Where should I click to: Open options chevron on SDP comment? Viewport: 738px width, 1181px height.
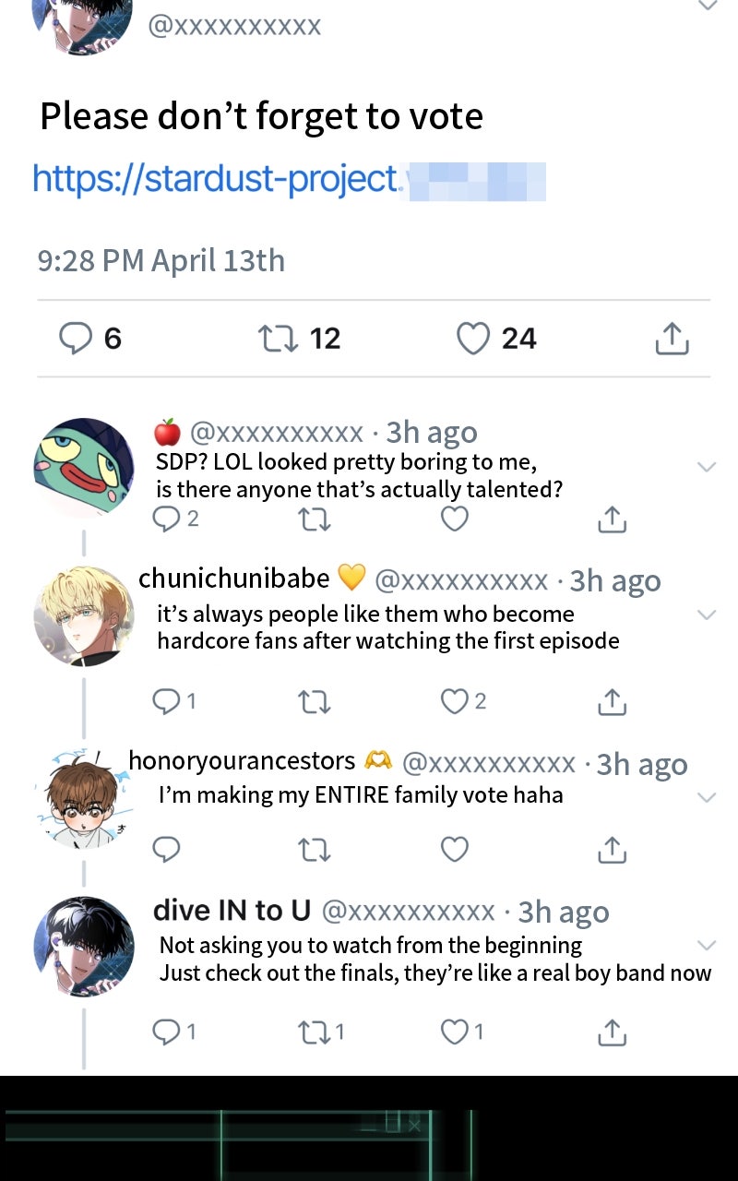click(x=706, y=467)
